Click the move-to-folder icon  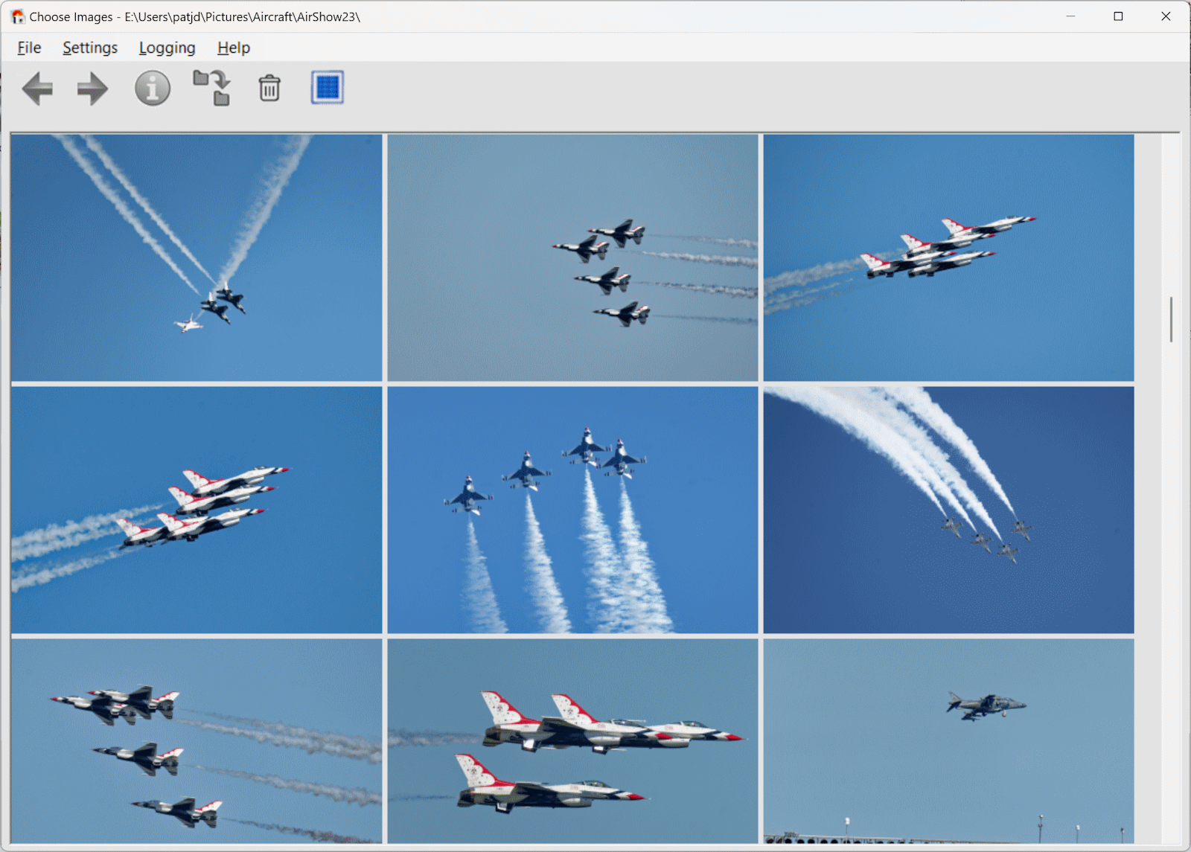212,88
